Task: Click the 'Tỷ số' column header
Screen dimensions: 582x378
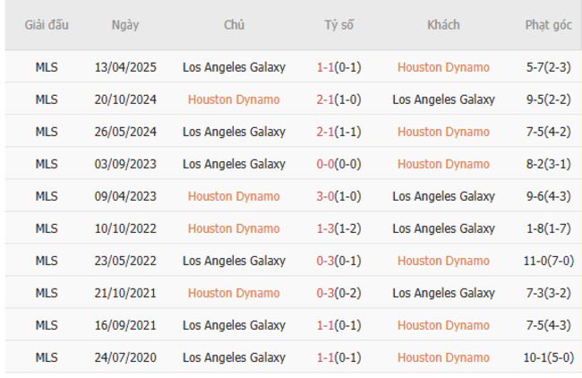Action: tap(338, 25)
